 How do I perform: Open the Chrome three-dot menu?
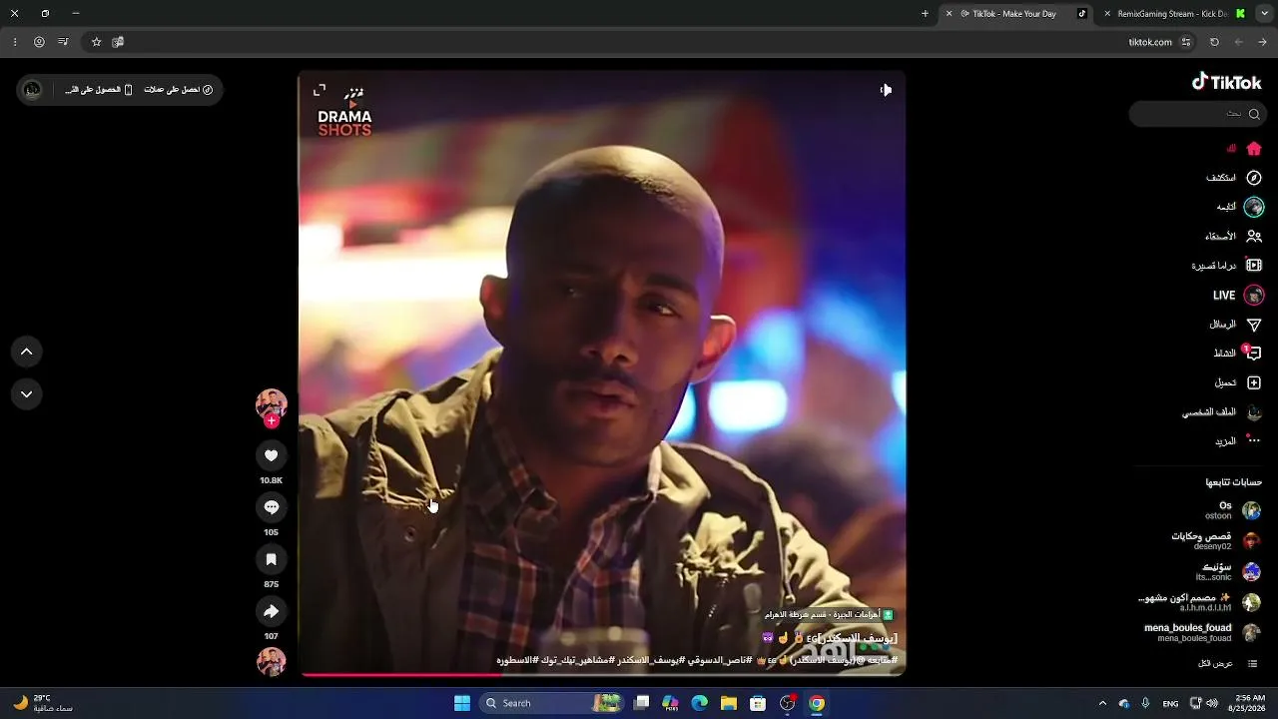pos(15,42)
